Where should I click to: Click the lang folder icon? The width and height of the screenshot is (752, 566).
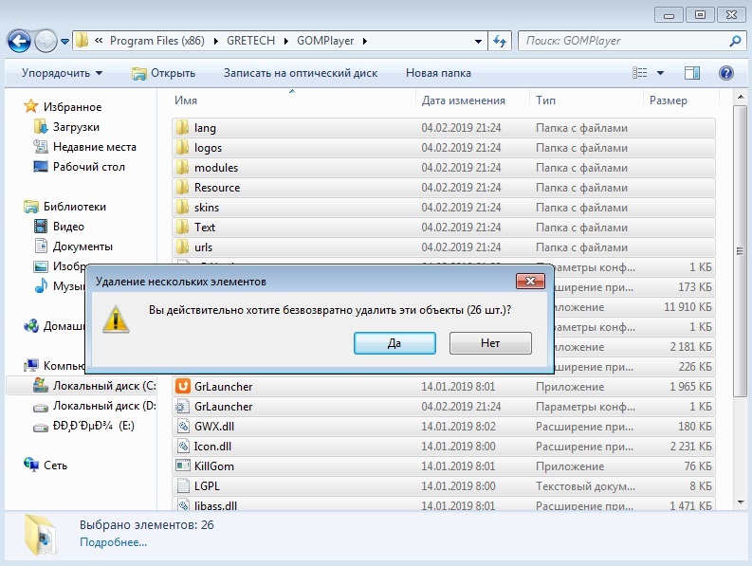[182, 128]
